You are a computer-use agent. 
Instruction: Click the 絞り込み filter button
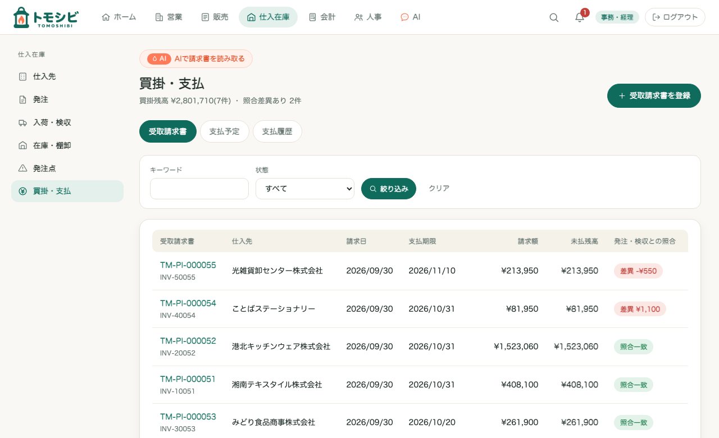(x=389, y=189)
